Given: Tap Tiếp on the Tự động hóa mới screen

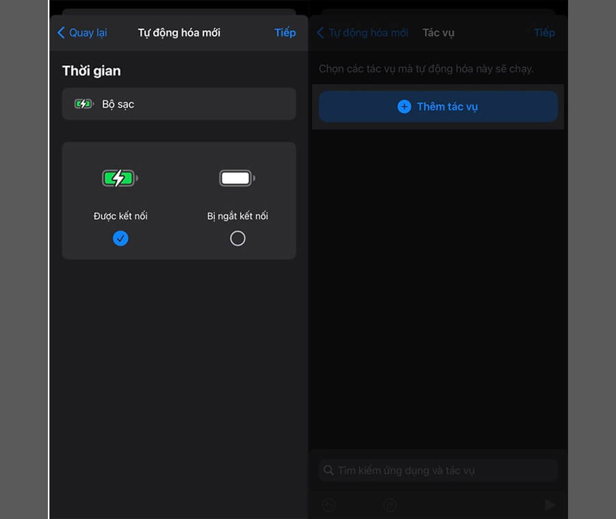Looking at the screenshot, I should [x=285, y=33].
